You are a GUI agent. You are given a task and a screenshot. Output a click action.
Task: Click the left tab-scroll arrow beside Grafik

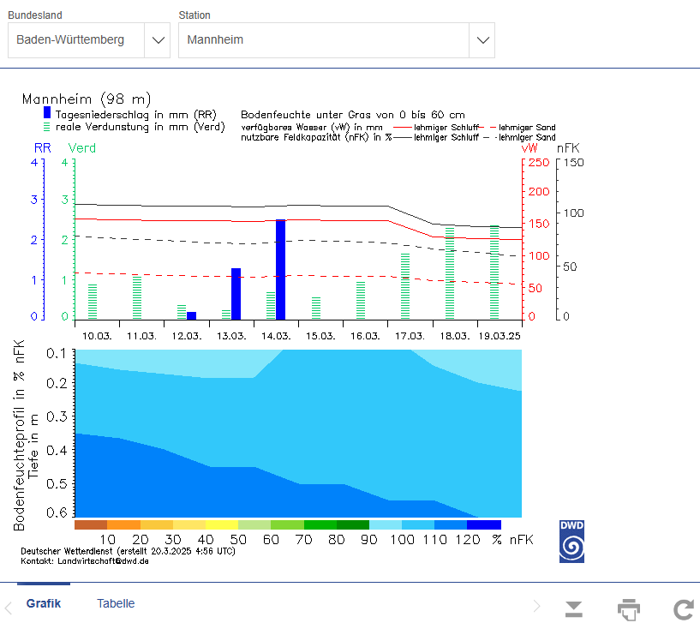[x=9, y=606]
